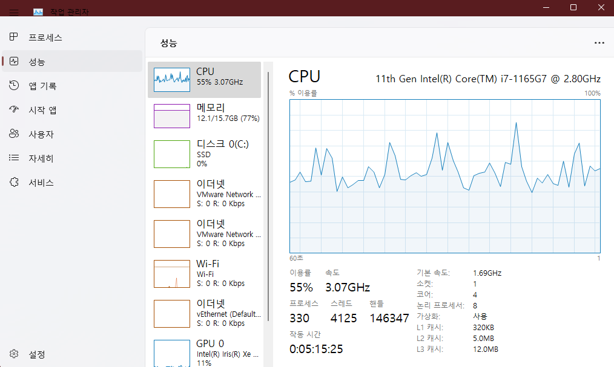Click the Task Manager title bar app icon
Image resolution: width=614 pixels, height=367 pixels.
(x=38, y=12)
